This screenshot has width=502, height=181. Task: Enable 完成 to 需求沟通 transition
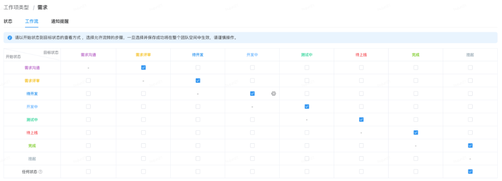click(x=88, y=146)
